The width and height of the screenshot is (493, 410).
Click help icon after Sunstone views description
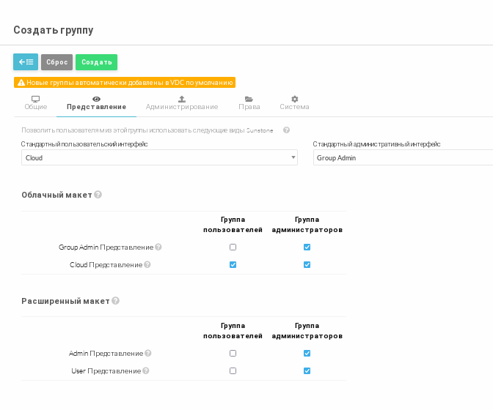click(286, 130)
